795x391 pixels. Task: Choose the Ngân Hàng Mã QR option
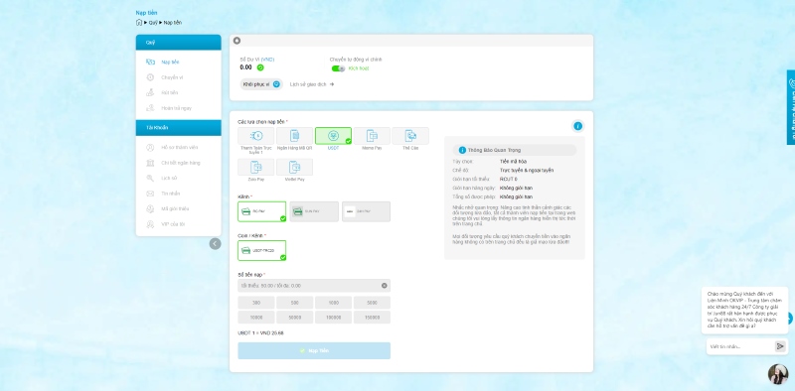pos(294,136)
